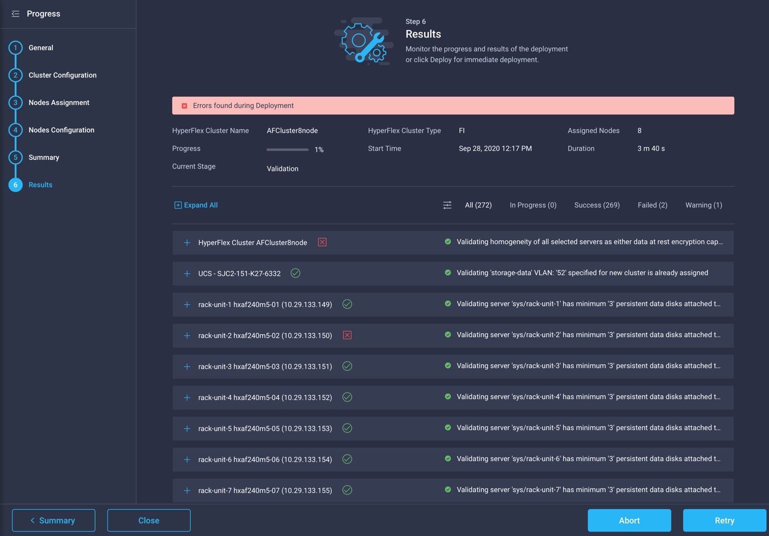Click current stage value Validation

(282, 168)
